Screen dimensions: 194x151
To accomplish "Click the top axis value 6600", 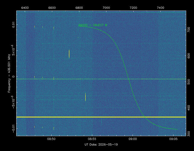I will (x=52, y=8).
